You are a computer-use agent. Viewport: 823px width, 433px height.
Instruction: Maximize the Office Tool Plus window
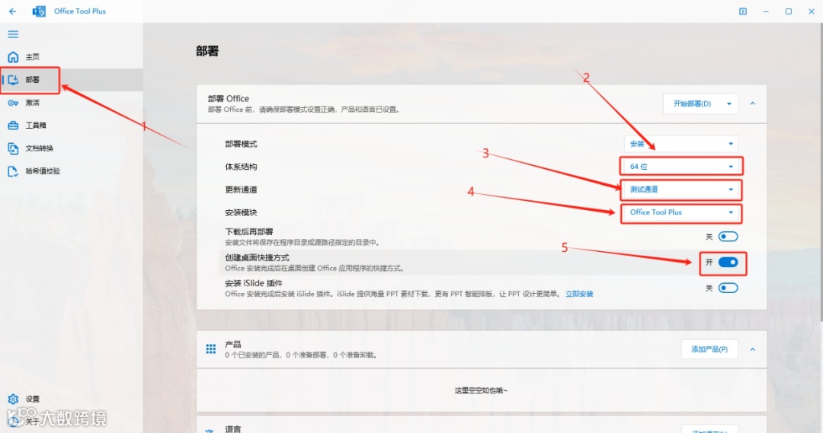789,11
